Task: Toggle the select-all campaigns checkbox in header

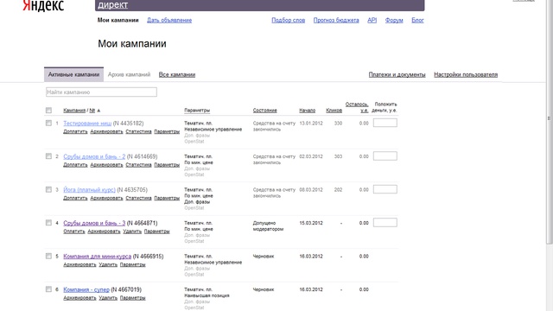Action: click(x=48, y=111)
